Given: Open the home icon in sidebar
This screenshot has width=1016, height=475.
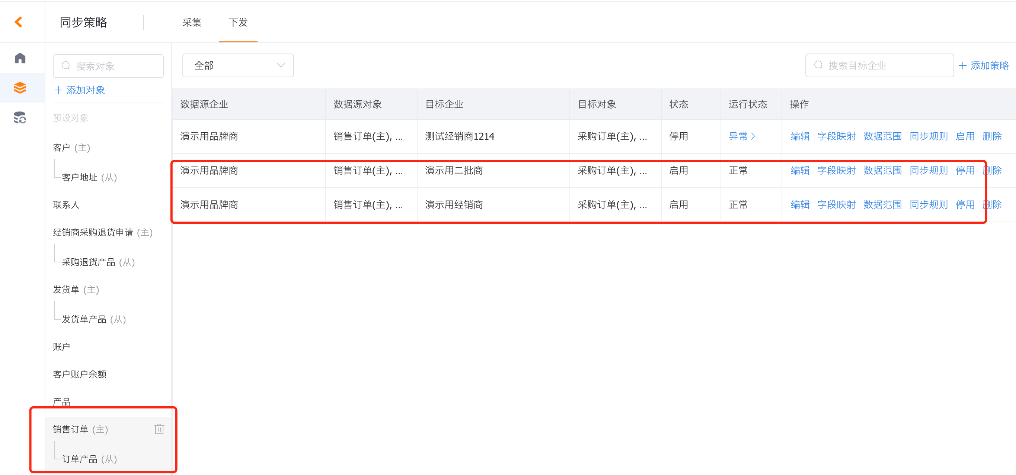Looking at the screenshot, I should [20, 58].
